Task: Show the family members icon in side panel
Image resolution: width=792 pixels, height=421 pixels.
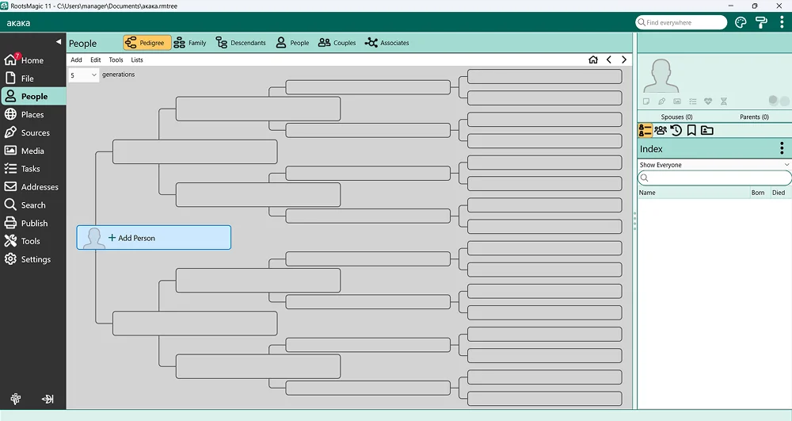Action: point(661,131)
